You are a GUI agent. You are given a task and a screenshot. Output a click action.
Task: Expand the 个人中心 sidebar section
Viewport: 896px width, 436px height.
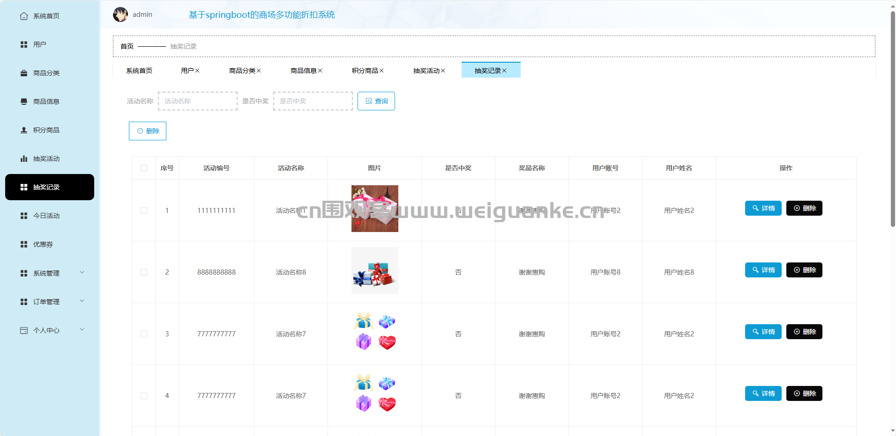82,330
